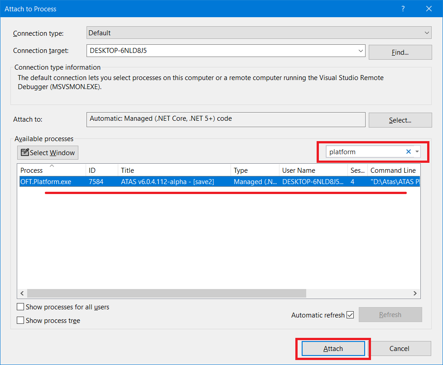Screen dimensions: 443x365
Task: Open the Connection type dropdown
Action: pos(259,33)
